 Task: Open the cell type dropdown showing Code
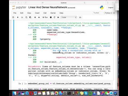(x=69, y=17)
